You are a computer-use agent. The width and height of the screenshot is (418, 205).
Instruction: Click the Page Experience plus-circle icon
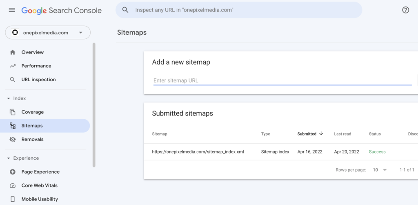click(x=13, y=172)
